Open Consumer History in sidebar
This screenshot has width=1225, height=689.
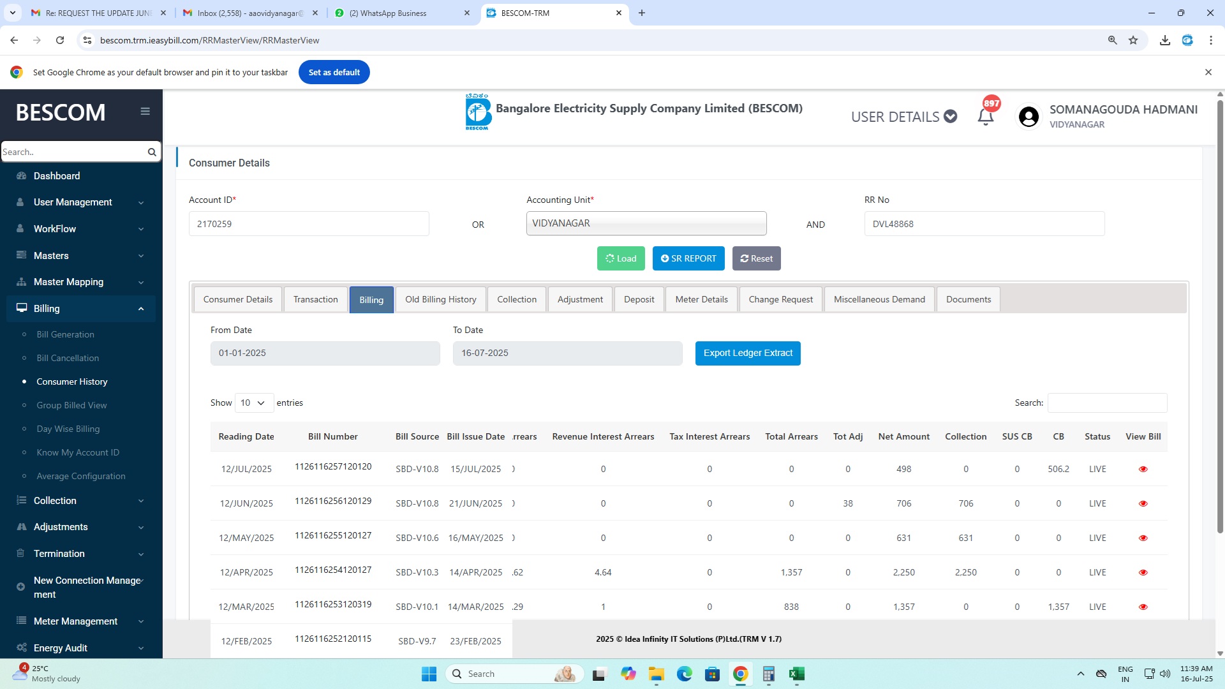72,382
